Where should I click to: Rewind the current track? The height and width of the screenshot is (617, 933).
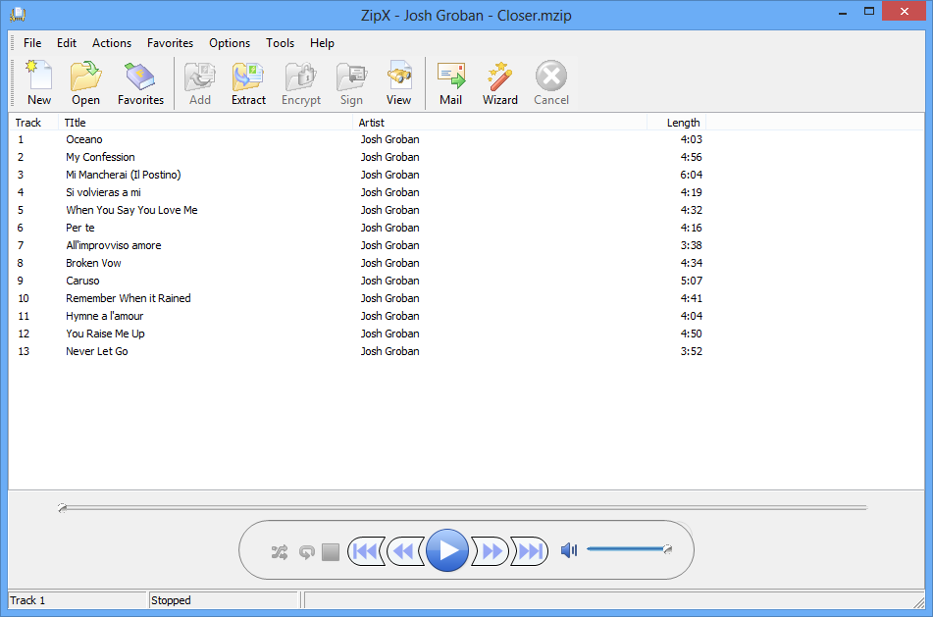click(404, 551)
